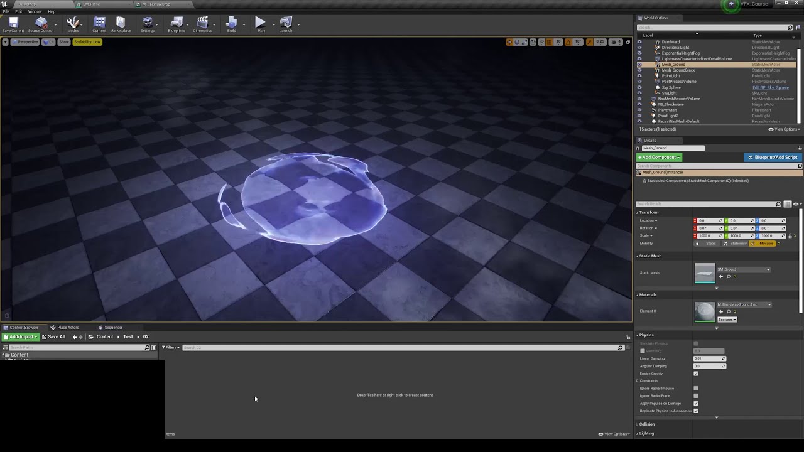Screen dimensions: 804x452
Task: Toggle visibility of Damboard actor
Action: (x=639, y=42)
